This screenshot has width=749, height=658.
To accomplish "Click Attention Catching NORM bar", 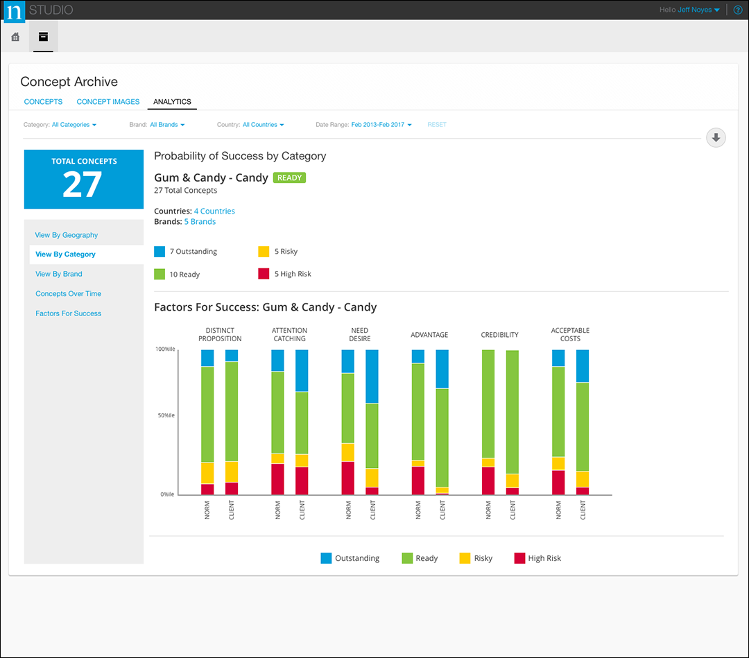I will coord(277,422).
